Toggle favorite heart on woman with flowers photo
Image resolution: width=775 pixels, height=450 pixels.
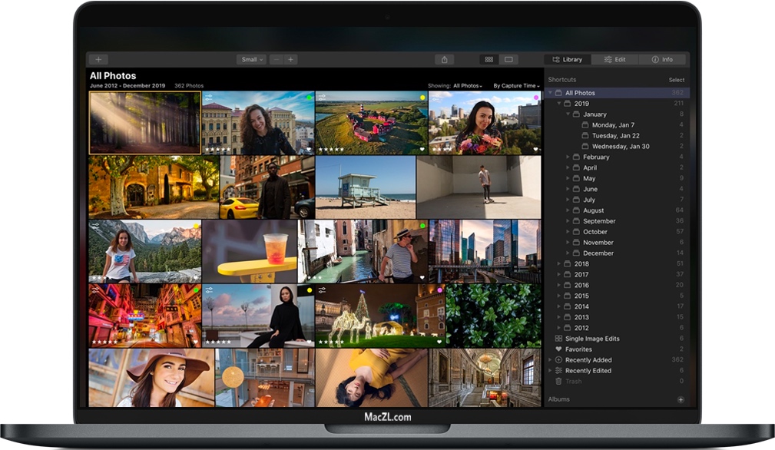[535, 150]
